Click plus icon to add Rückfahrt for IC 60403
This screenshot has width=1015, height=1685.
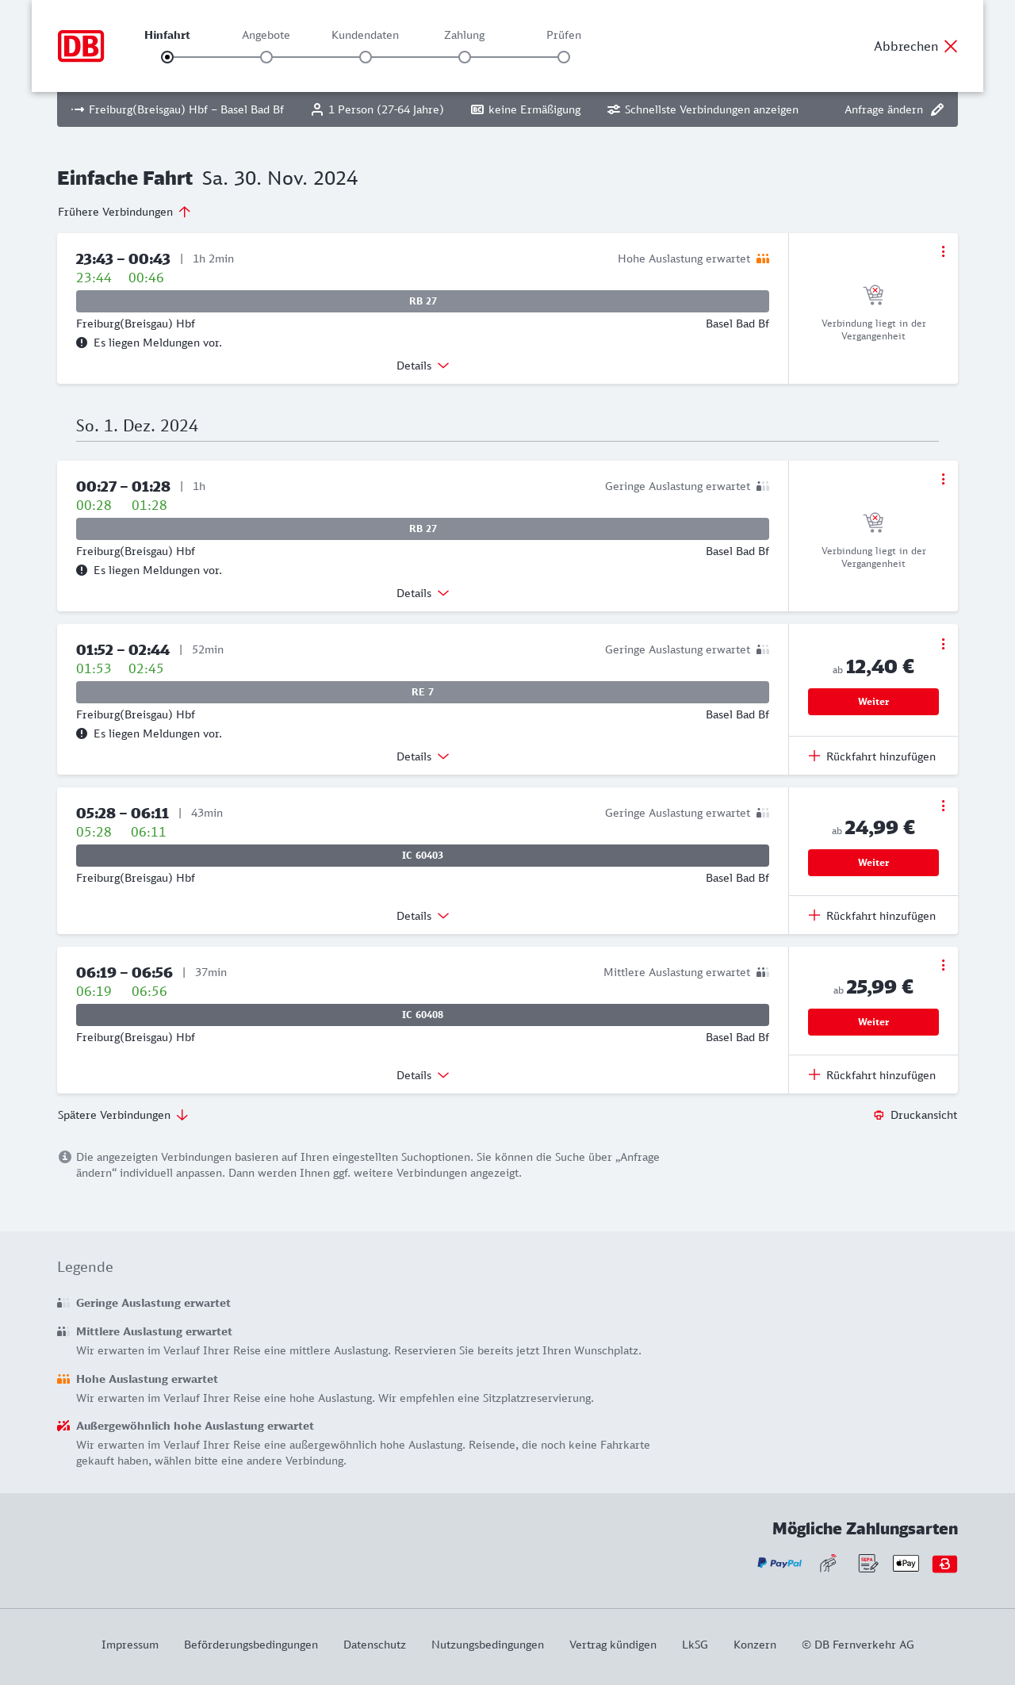[x=814, y=915]
